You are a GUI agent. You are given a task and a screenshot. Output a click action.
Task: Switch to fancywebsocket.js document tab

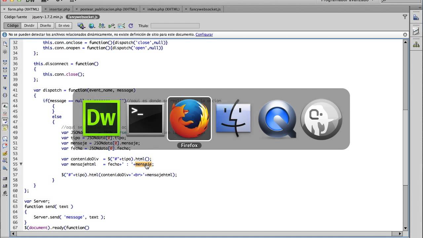(203, 9)
